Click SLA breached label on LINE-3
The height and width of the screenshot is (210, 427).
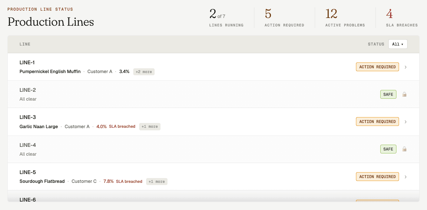pyautogui.click(x=122, y=127)
